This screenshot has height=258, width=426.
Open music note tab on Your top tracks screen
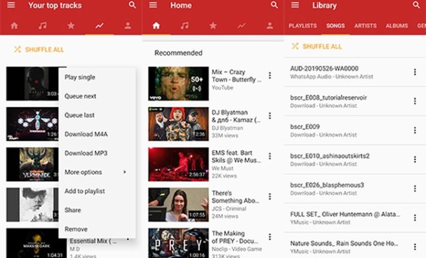tap(43, 26)
